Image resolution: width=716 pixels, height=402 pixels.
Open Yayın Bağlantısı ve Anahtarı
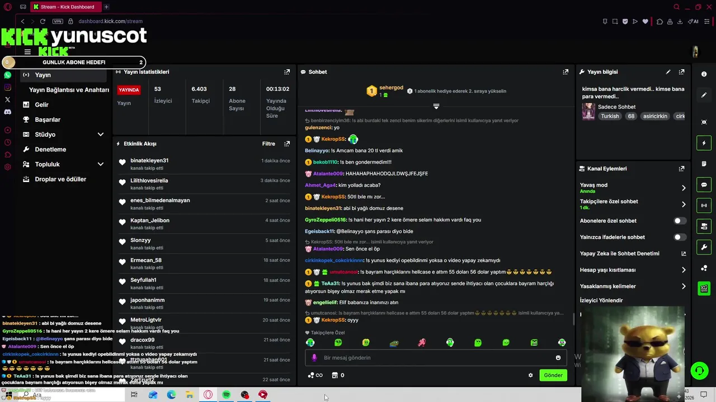69,90
